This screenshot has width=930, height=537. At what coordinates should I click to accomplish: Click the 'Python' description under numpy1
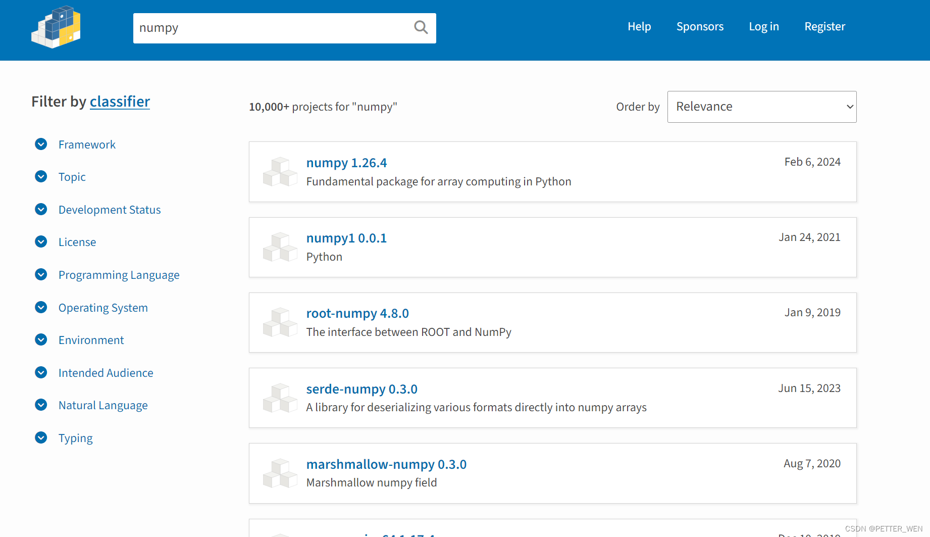click(x=324, y=257)
